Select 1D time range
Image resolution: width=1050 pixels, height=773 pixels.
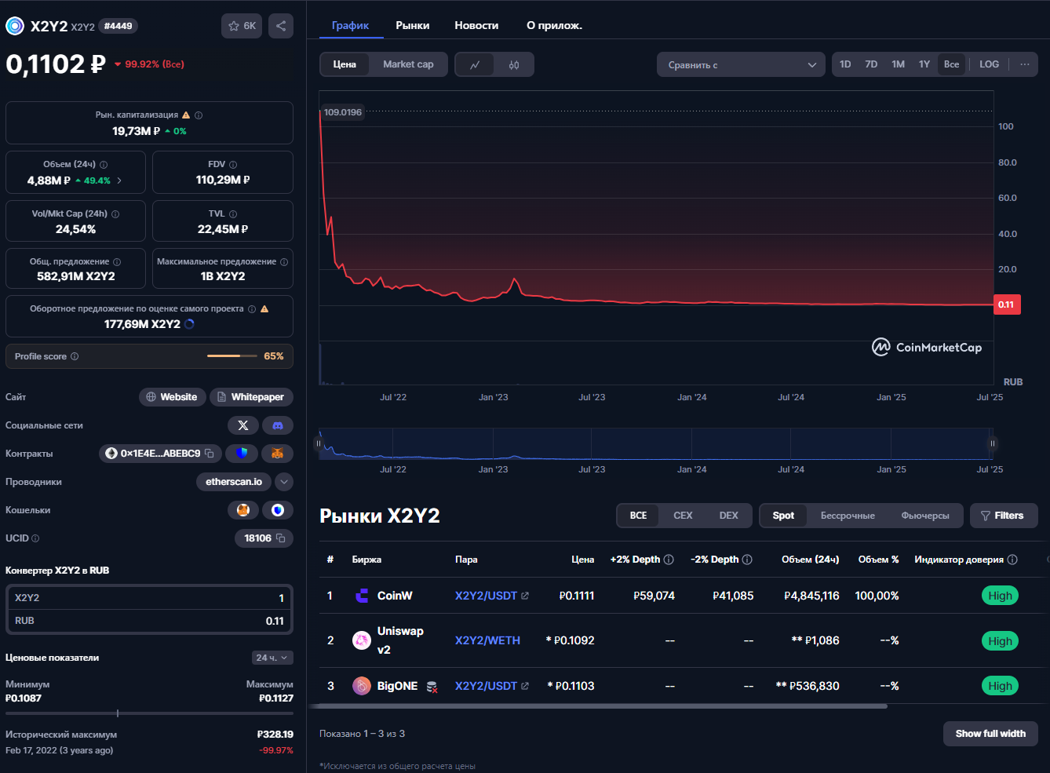coord(845,64)
